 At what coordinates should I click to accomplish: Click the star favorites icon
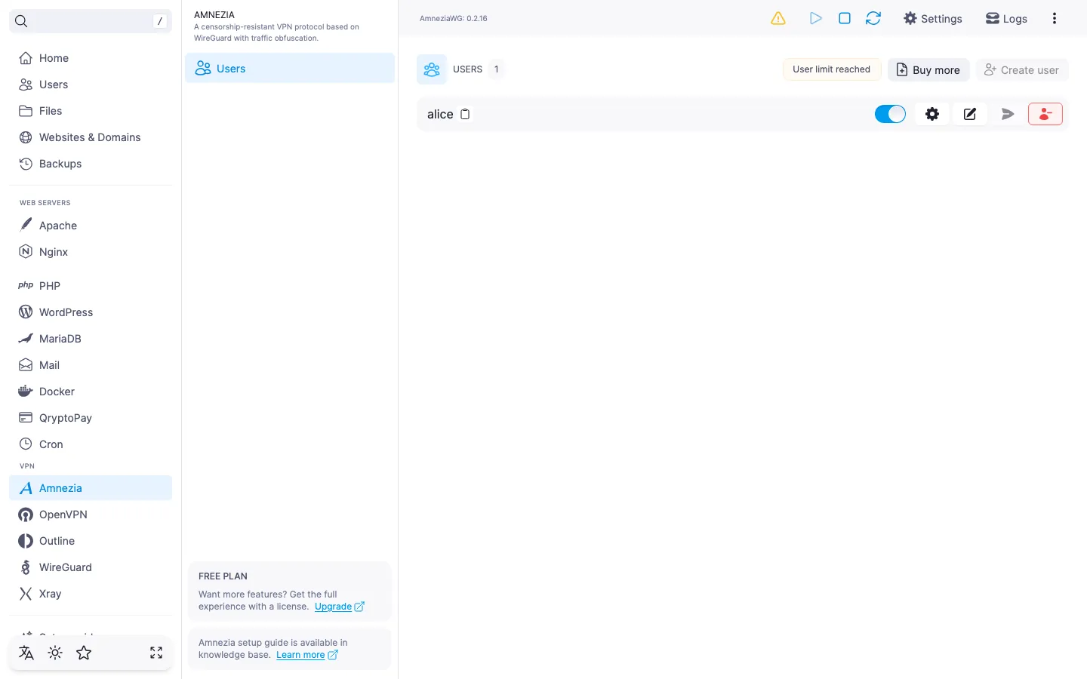pyautogui.click(x=84, y=653)
